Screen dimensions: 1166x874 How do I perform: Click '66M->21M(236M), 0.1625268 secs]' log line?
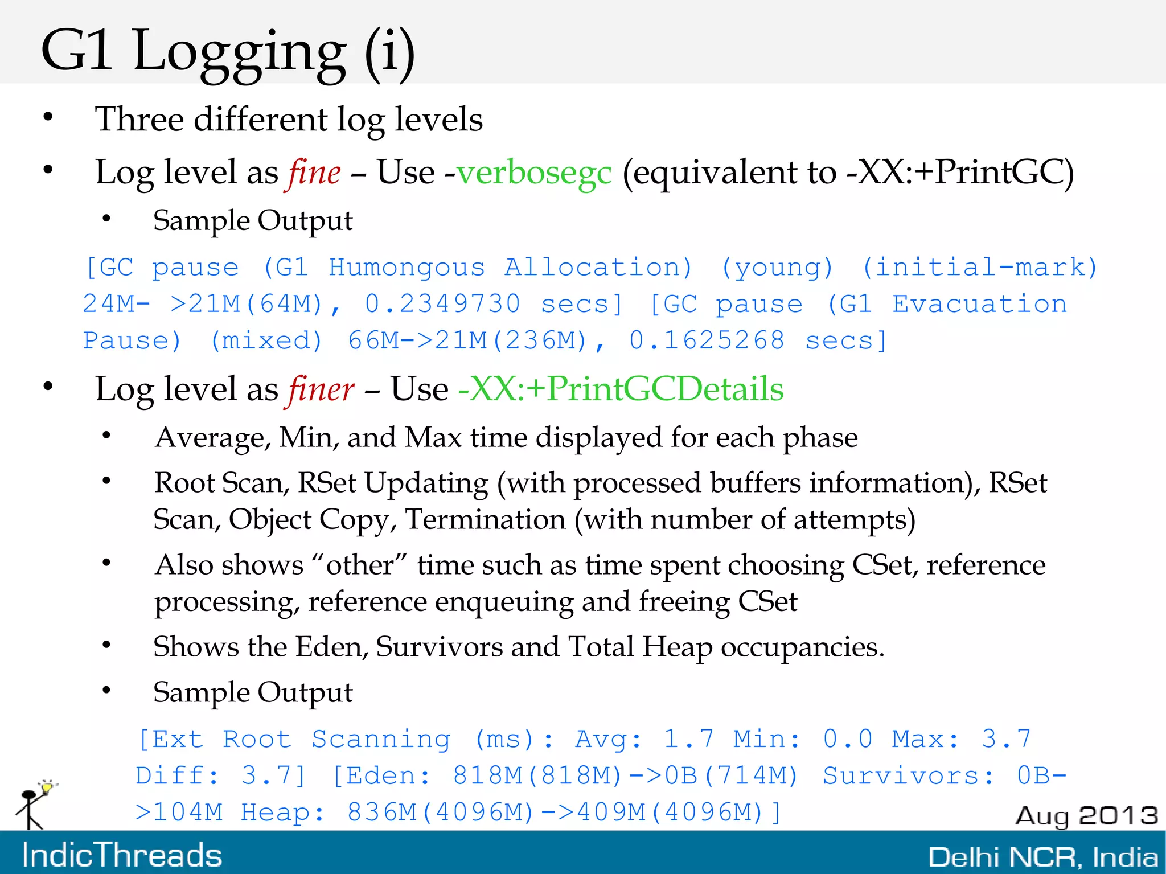coord(617,340)
